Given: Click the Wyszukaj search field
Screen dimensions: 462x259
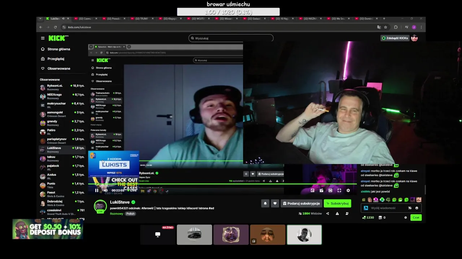Looking at the screenshot, I should (231, 38).
